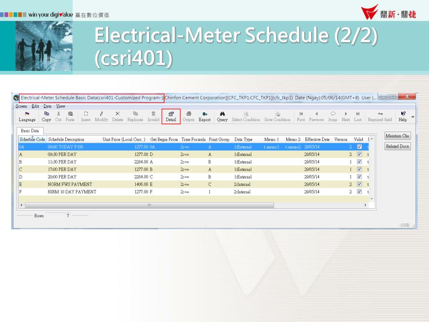This screenshot has height=322, width=429.
Task: Select the 11:30 PER DAY row description
Action: click(62, 162)
